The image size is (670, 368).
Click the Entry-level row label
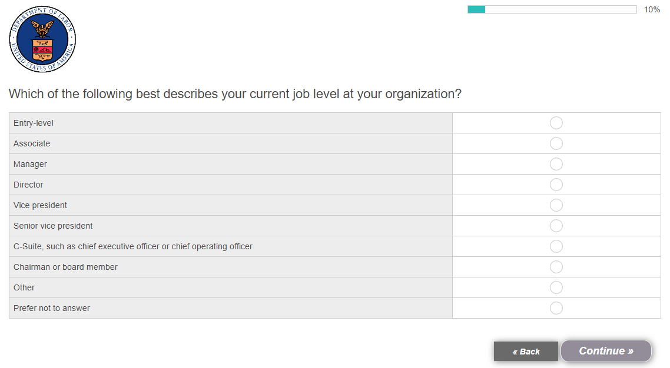coord(34,123)
